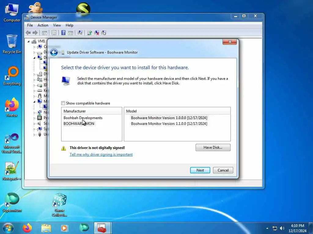Expand the DVD drives node arrow
This screenshot has width=313, height=234.
34,74
